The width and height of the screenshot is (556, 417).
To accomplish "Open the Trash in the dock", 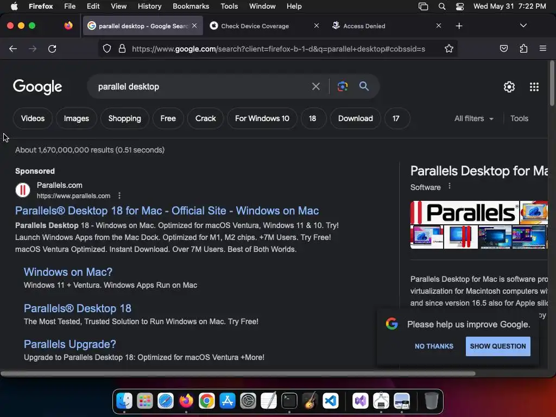I will click(x=431, y=401).
